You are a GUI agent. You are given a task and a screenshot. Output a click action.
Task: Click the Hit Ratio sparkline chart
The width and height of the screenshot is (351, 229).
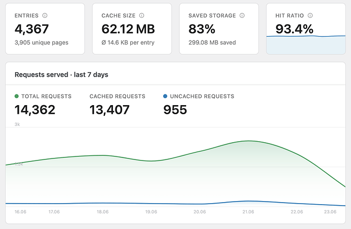306,45
